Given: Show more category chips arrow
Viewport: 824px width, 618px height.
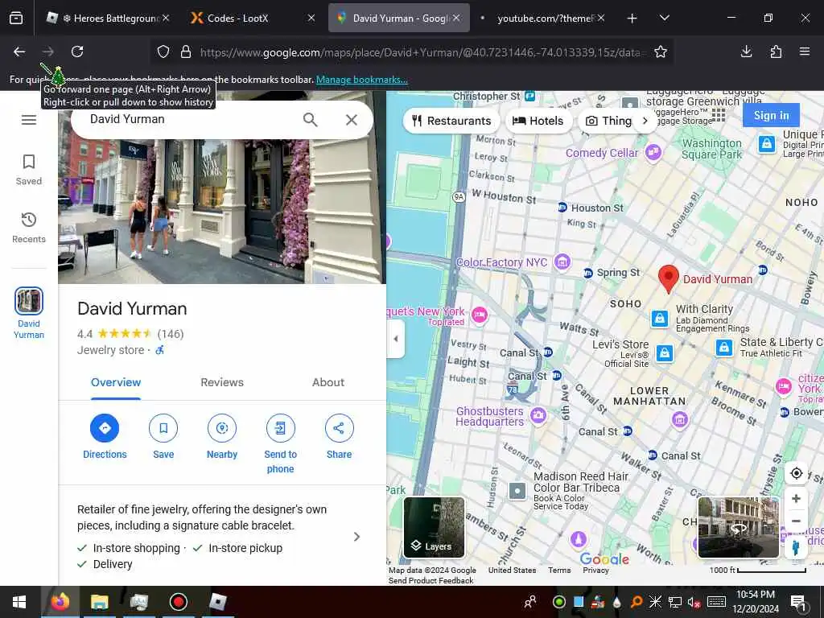Looking at the screenshot, I should pyautogui.click(x=645, y=121).
